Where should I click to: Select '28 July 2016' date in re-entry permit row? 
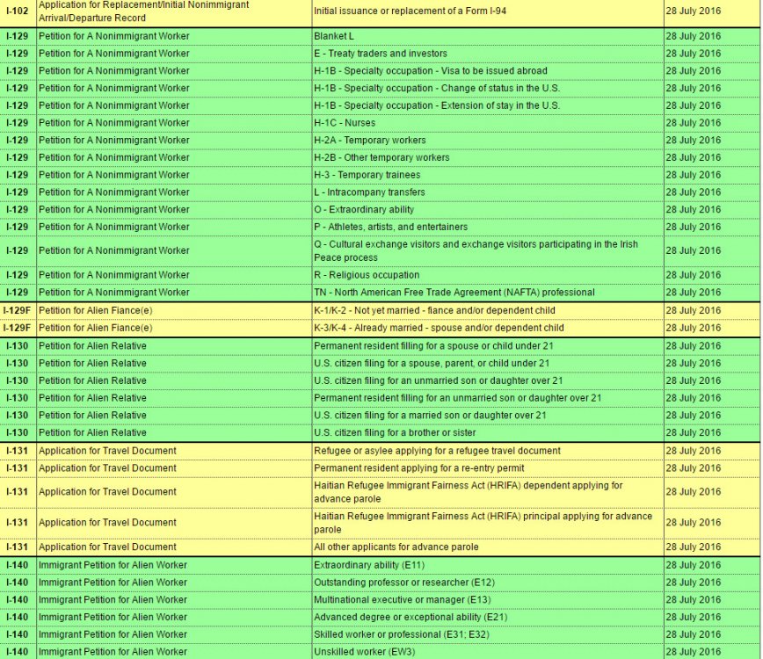tap(712, 468)
